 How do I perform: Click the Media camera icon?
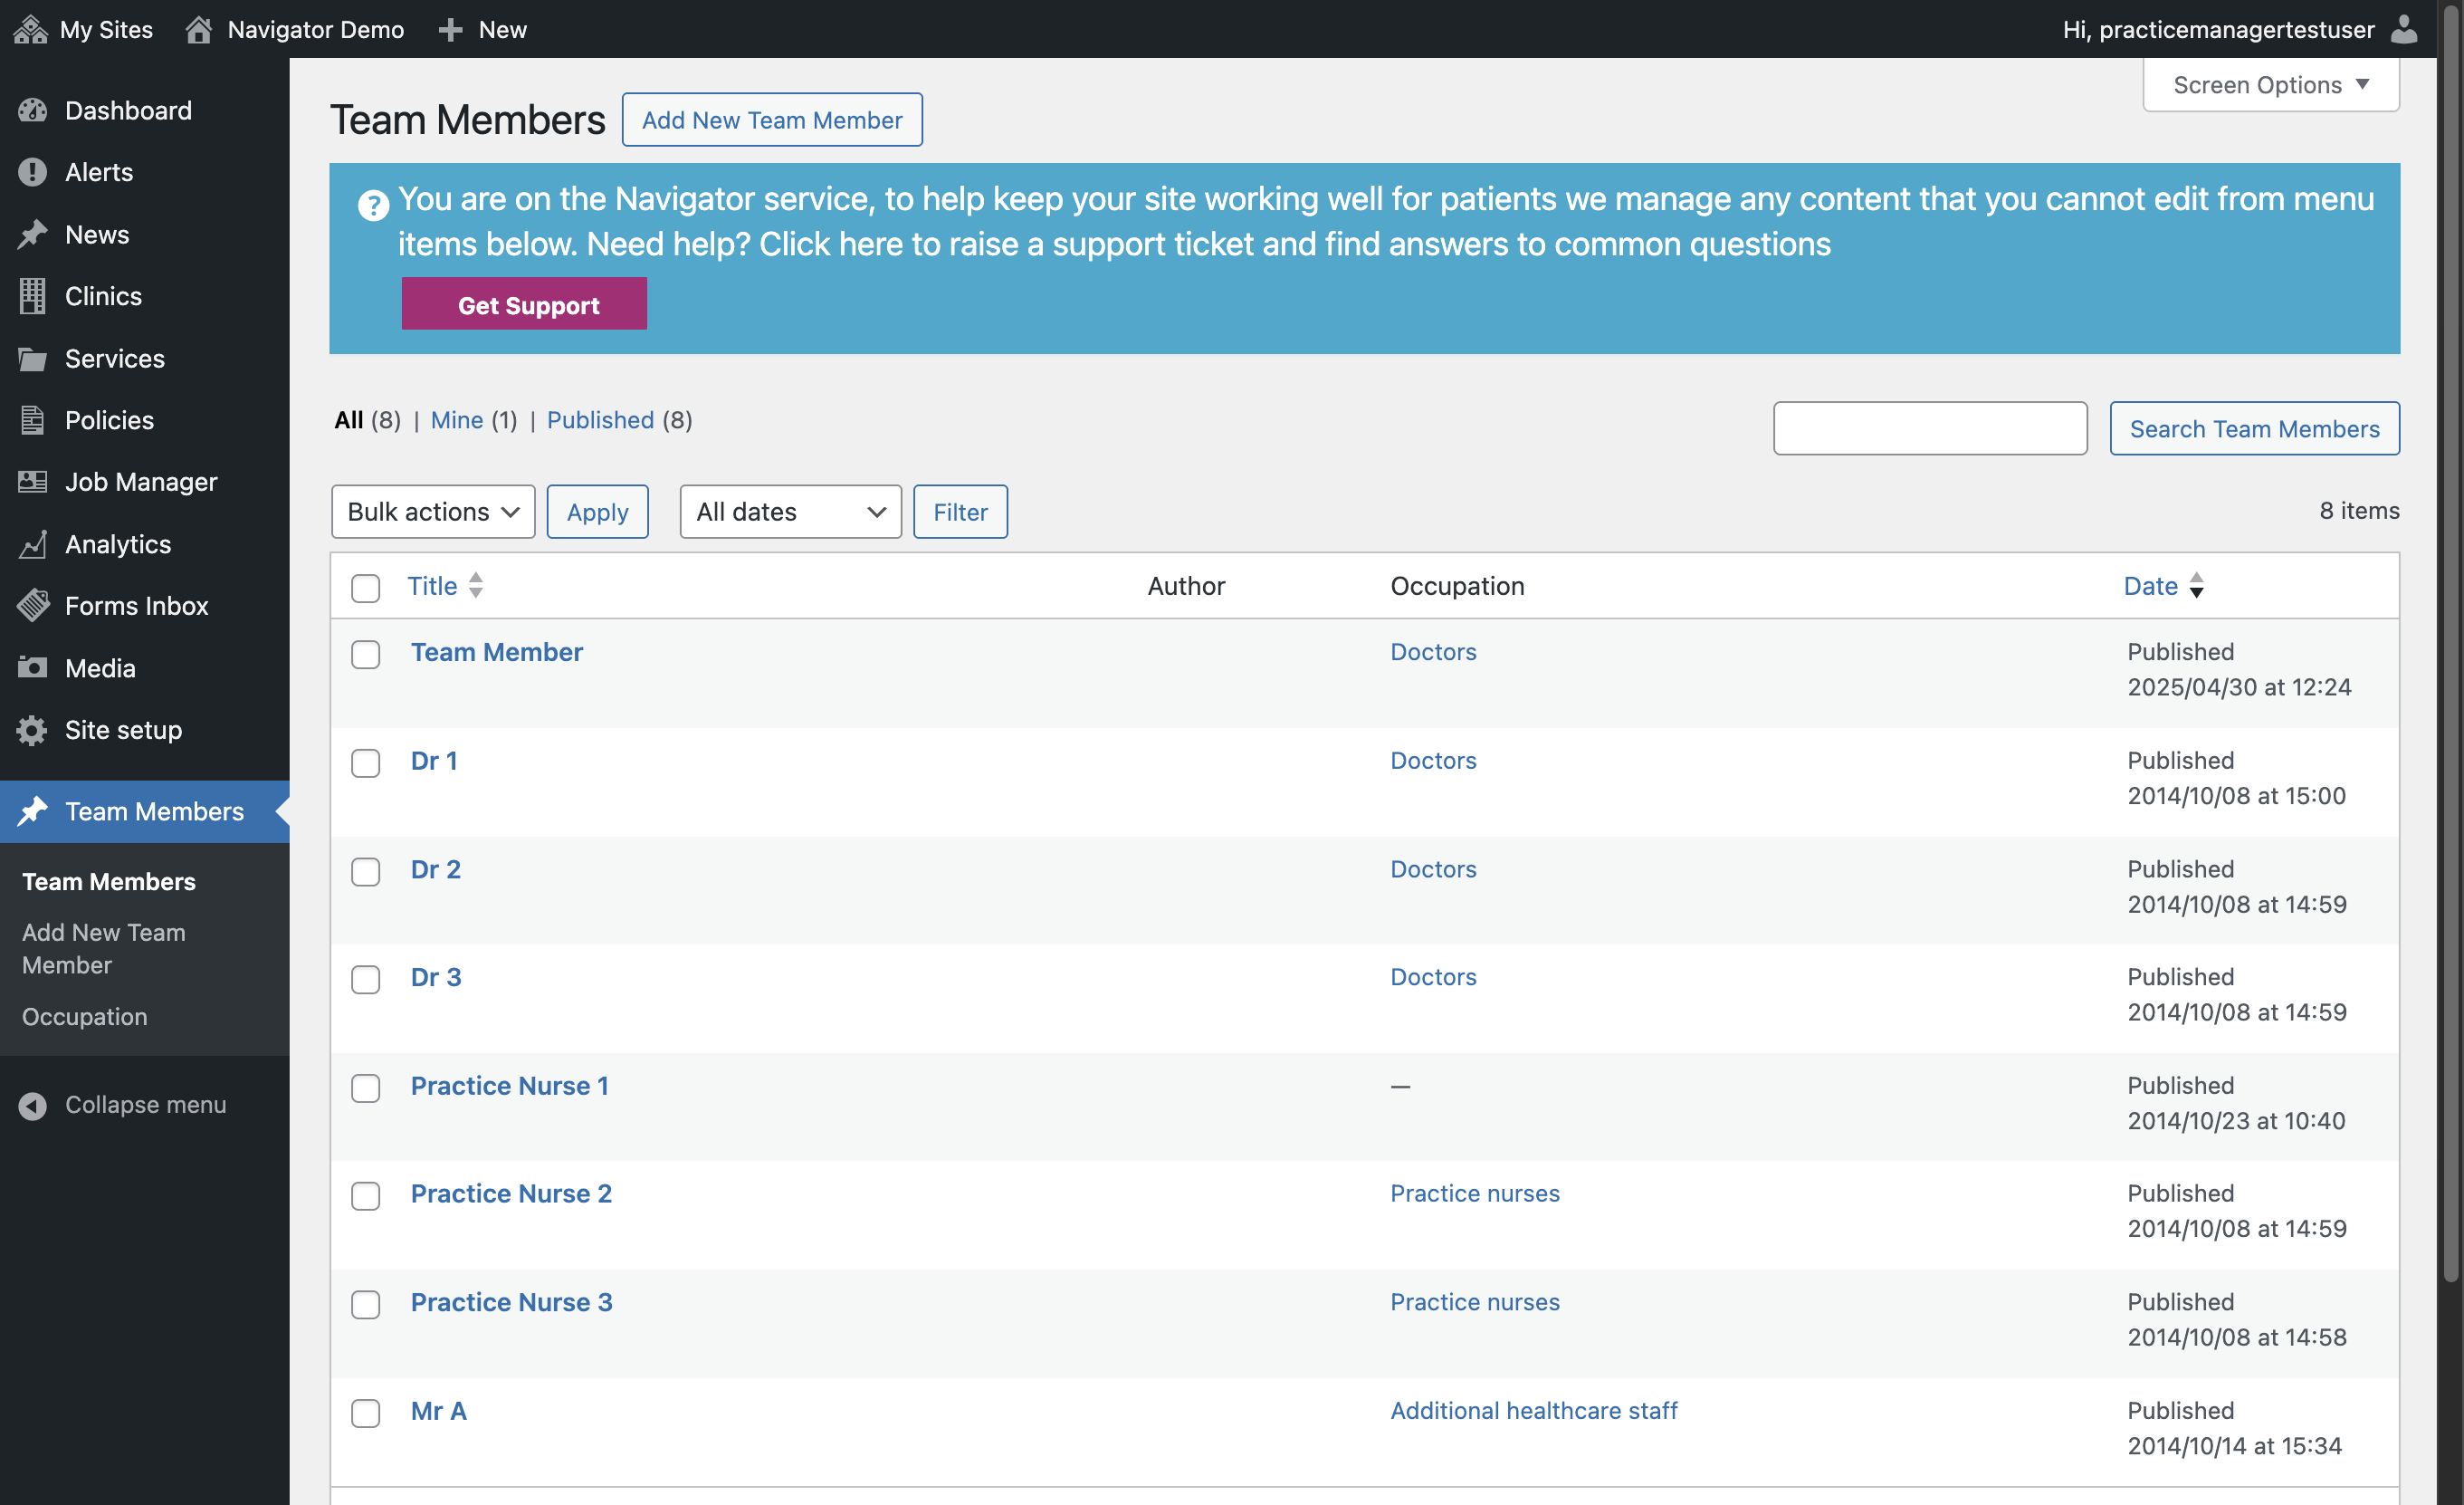(x=33, y=667)
